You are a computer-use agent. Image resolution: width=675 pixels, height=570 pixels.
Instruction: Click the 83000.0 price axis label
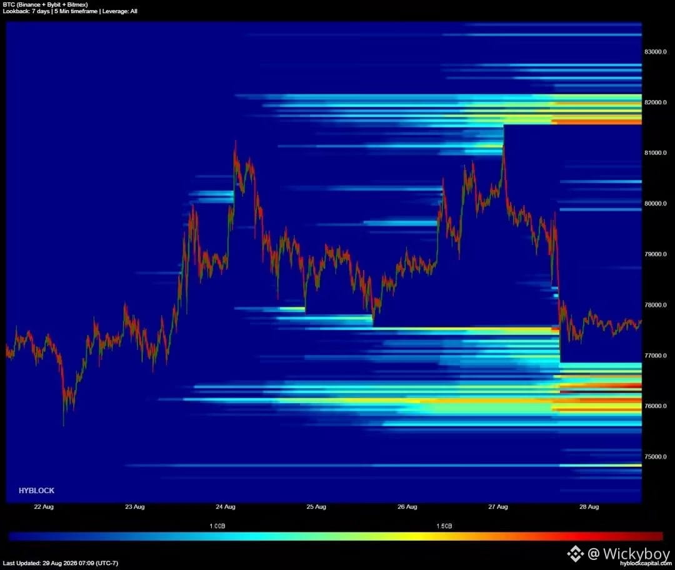pos(655,52)
